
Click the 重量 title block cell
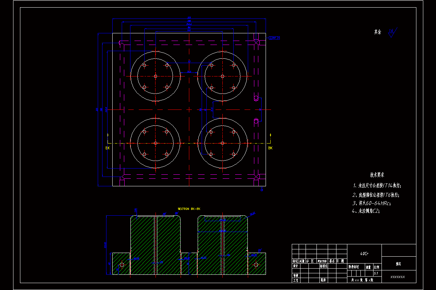coord(368,267)
